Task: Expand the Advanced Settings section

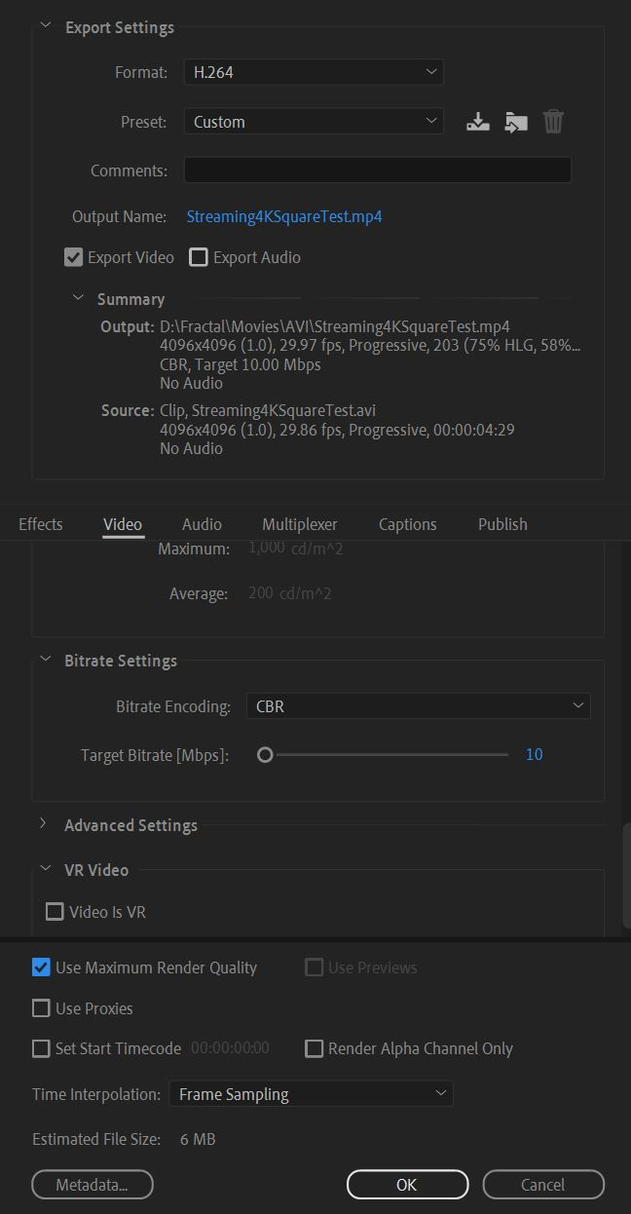Action: pyautogui.click(x=43, y=824)
